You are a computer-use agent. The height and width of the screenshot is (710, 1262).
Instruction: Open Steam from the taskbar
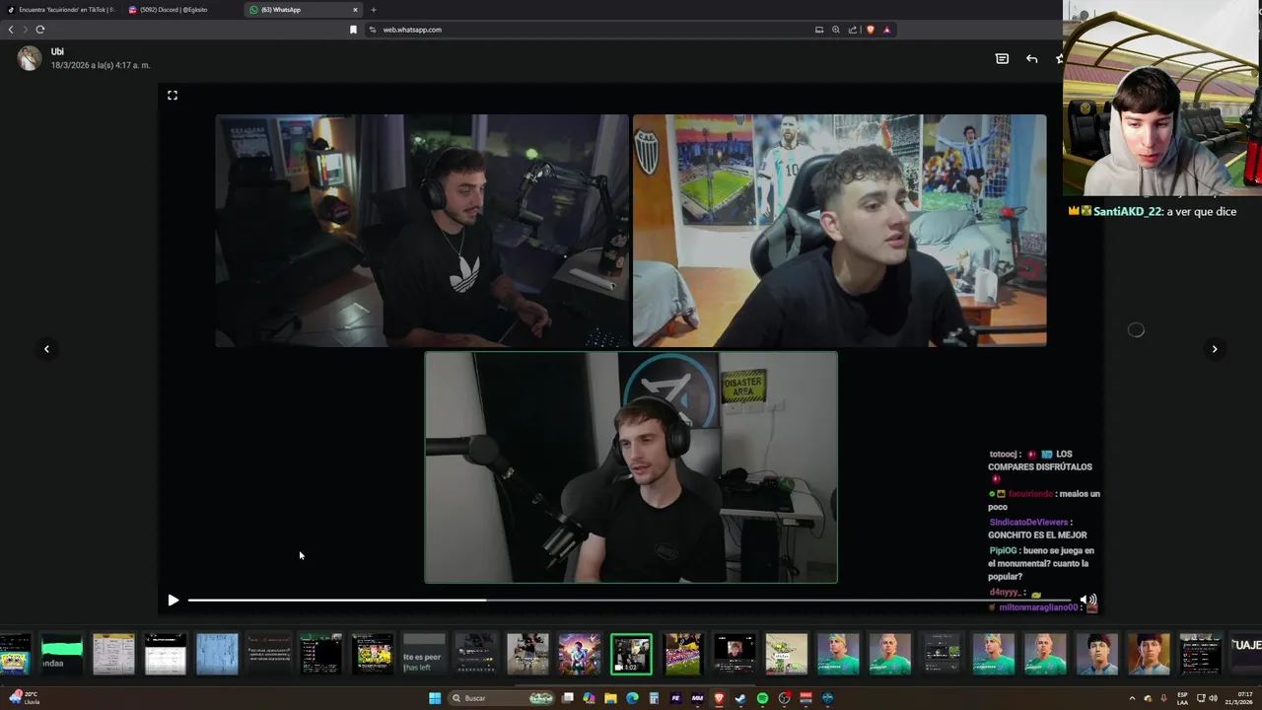740,698
